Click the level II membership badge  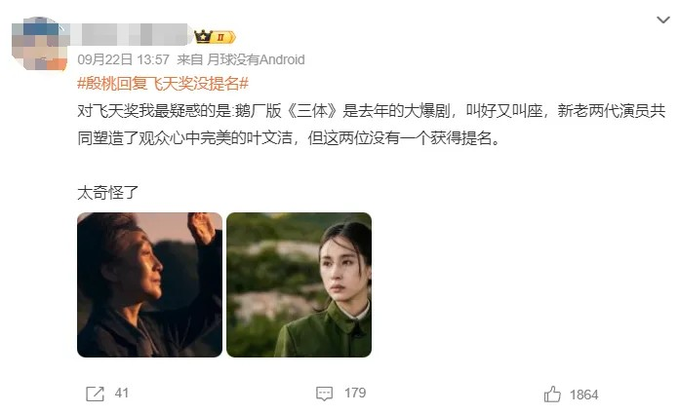223,37
